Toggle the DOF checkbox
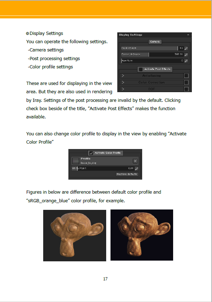This screenshot has width=212, height=302. (x=186, y=89)
